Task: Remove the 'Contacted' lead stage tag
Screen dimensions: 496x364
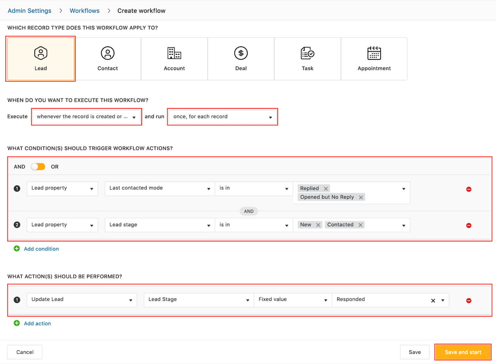Action: coord(360,225)
